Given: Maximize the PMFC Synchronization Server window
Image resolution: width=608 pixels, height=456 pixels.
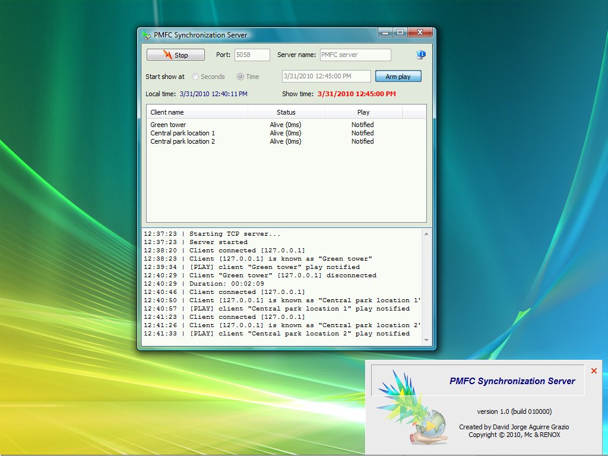Looking at the screenshot, I should pyautogui.click(x=400, y=33).
